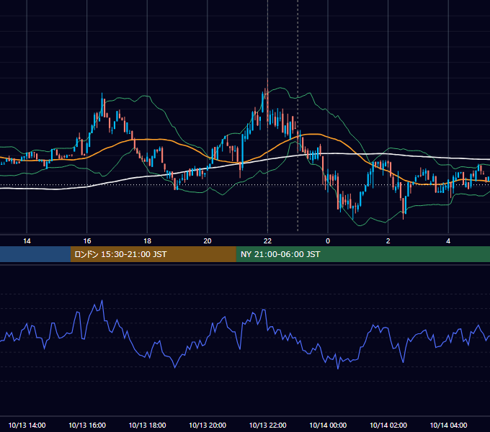Click the 4 hour axis label

click(448, 241)
